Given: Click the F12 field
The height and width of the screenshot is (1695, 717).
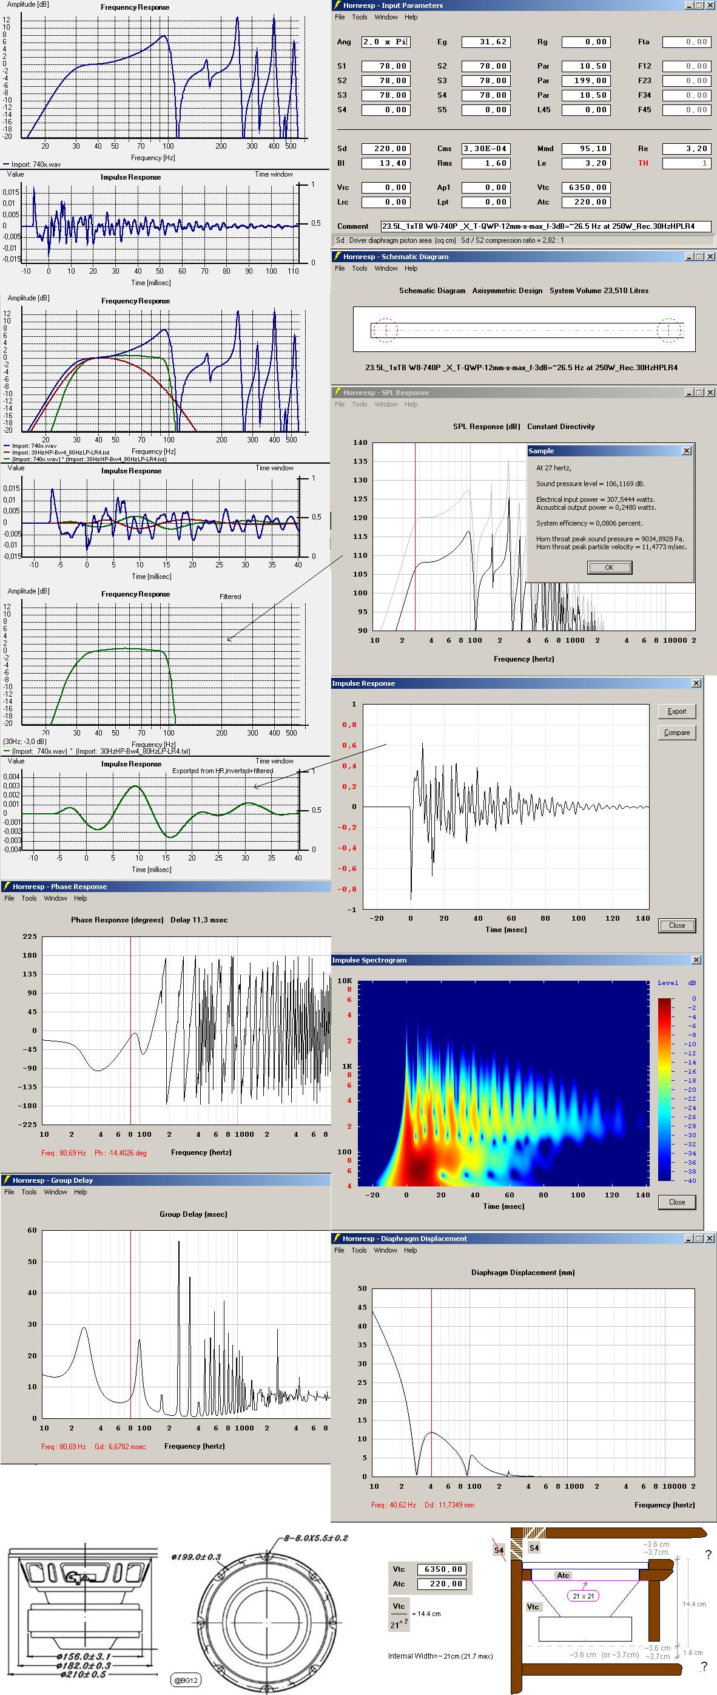Looking at the screenshot, I should coord(687,66).
